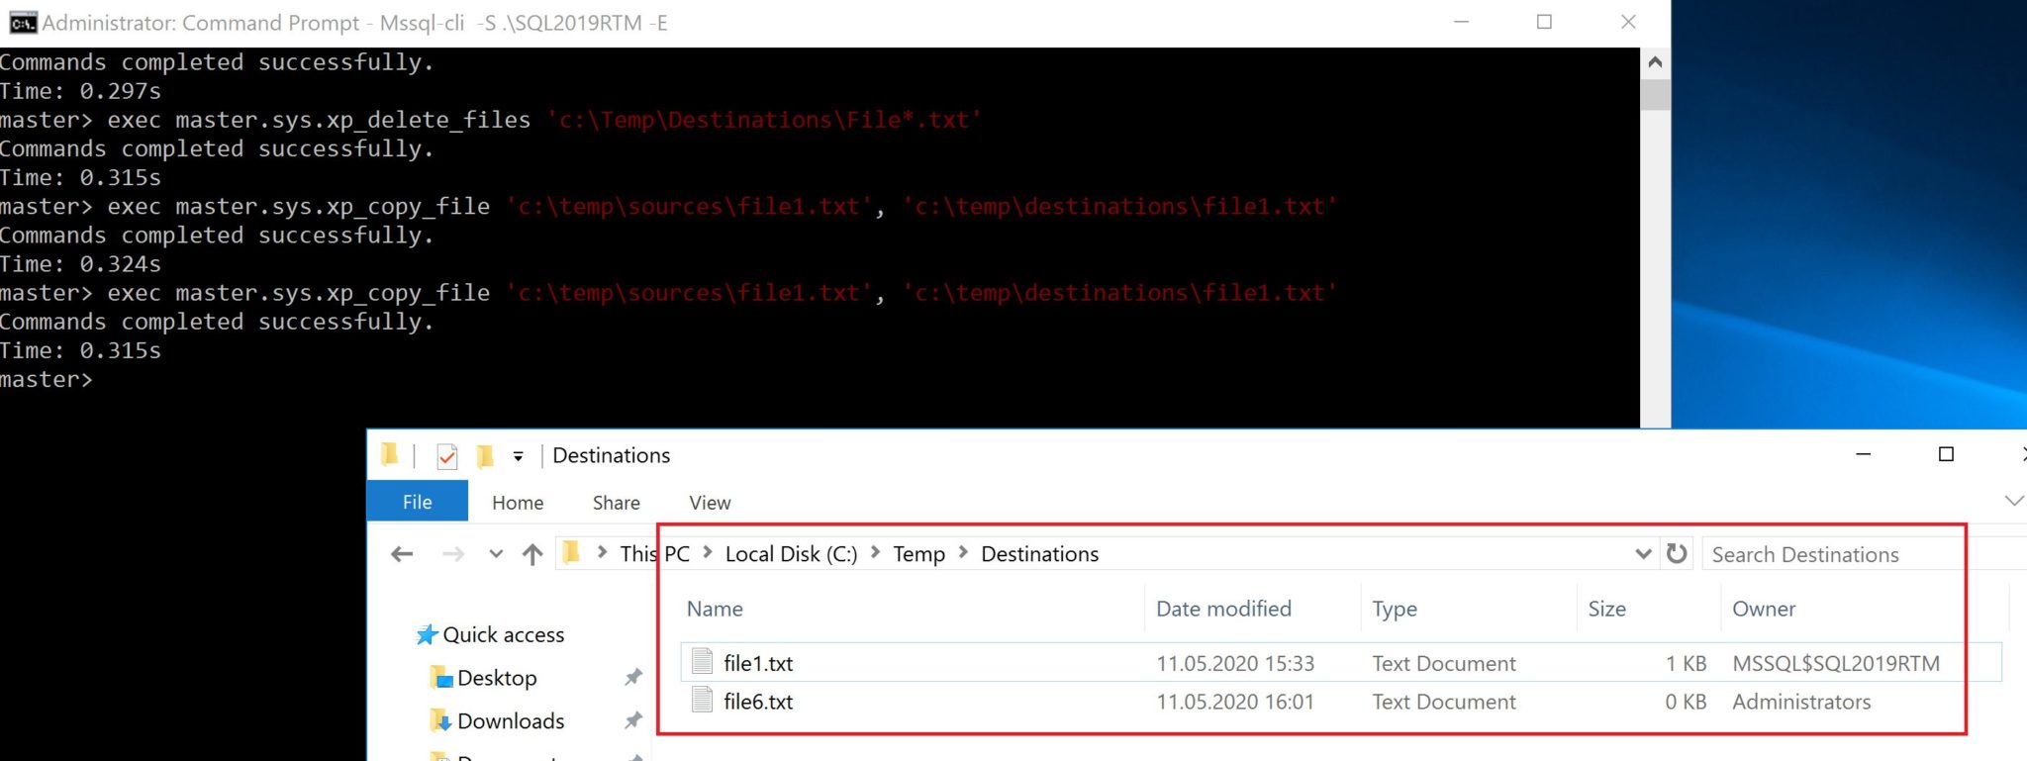Screen dimensions: 2027x761
Task: Switch to the View ribbon tab
Action: [710, 503]
